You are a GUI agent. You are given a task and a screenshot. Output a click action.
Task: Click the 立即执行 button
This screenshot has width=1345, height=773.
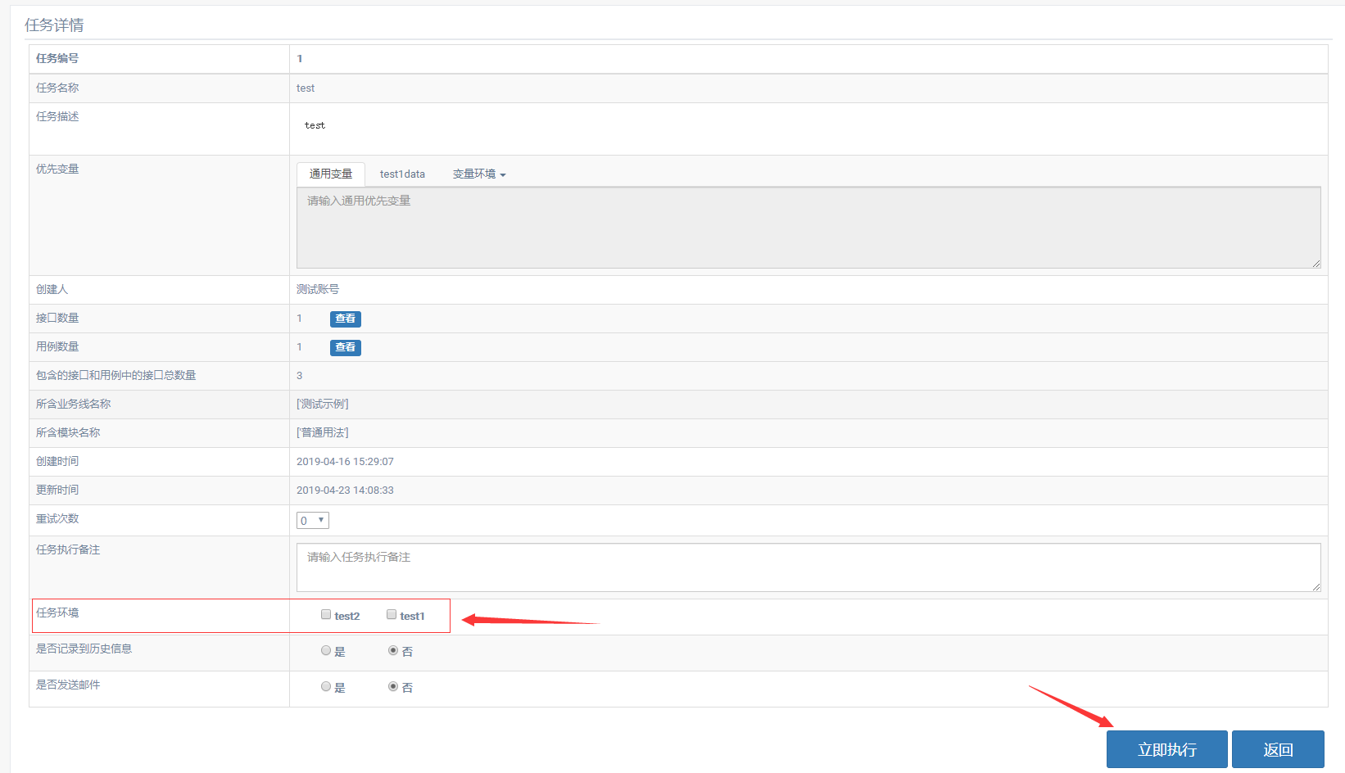point(1167,749)
